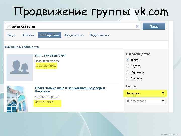This screenshot has width=181, height=136.
Task: Click the '100 участников' text
Action: click(46, 66)
